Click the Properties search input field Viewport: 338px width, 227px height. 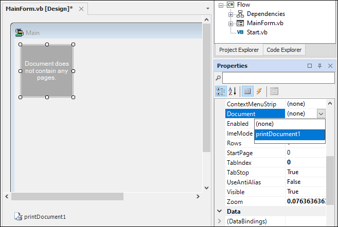pyautogui.click(x=278, y=78)
